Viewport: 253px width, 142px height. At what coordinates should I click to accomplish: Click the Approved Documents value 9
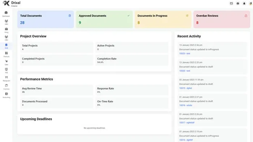point(80,23)
